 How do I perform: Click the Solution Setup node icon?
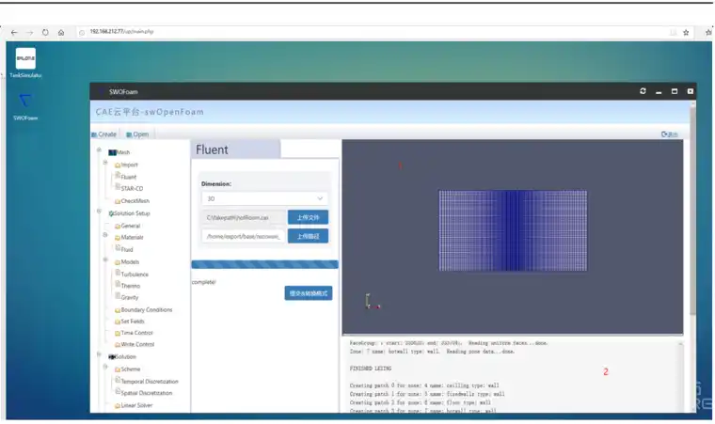click(x=111, y=213)
